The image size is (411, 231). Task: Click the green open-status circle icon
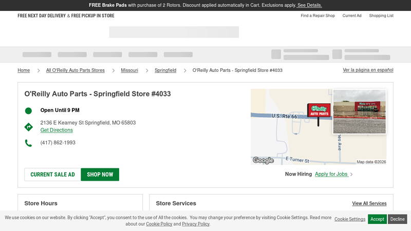click(x=28, y=110)
